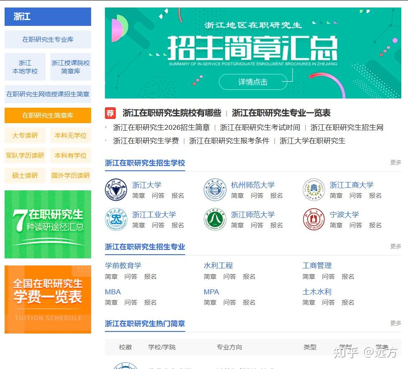The width and height of the screenshot is (408, 369).
Task: Open 浙江授课院校简章库 button
Action: (x=71, y=67)
